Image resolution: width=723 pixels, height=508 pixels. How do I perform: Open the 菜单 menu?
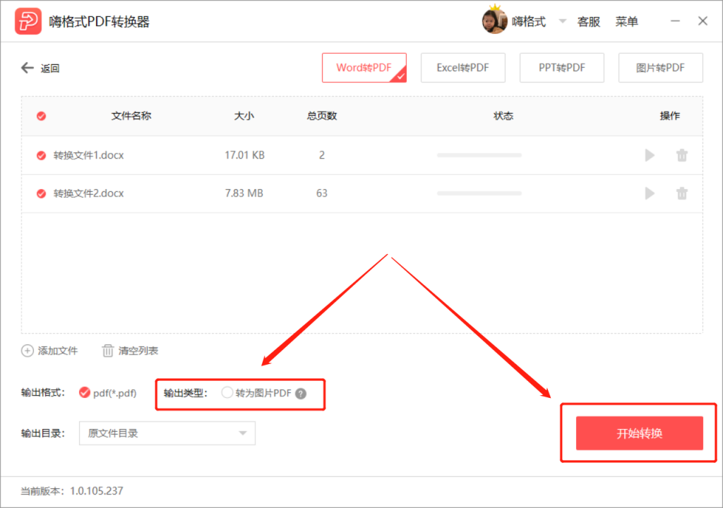coord(627,22)
